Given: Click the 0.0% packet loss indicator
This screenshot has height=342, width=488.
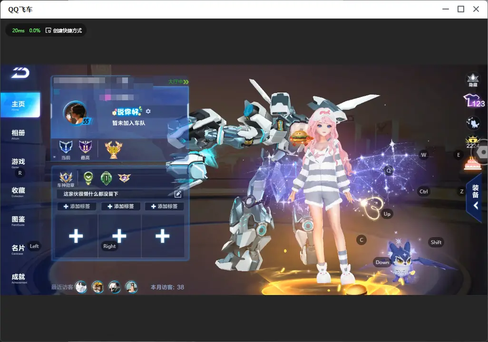Looking at the screenshot, I should pyautogui.click(x=35, y=30).
